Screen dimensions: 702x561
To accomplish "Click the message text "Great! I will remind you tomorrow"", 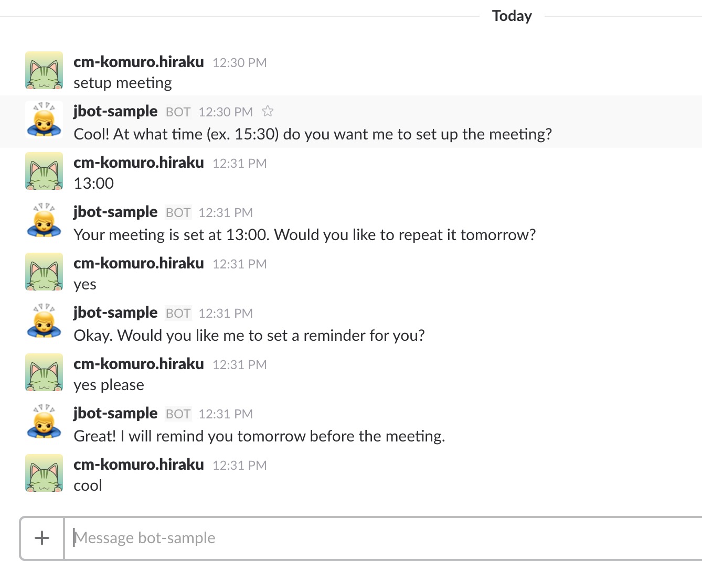I will coord(259,436).
